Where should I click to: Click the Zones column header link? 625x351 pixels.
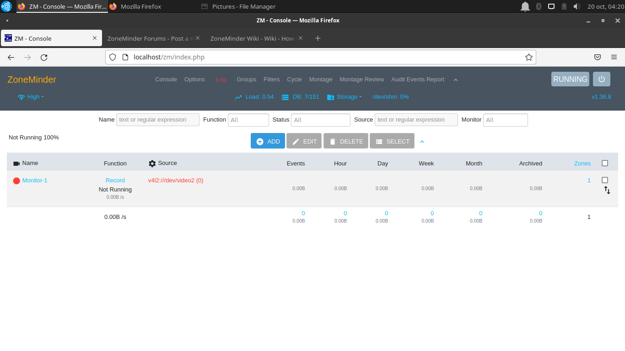pos(582,164)
